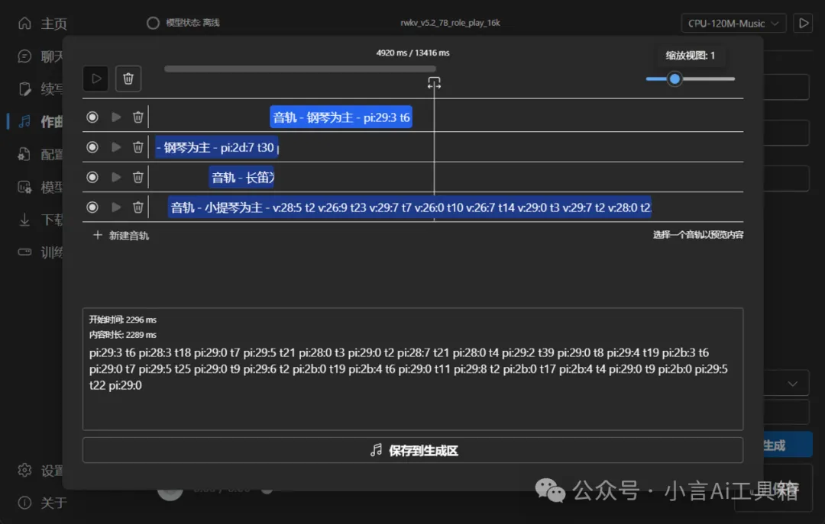The height and width of the screenshot is (524, 825).
Task: Select the 音轨 - 长笛 clip
Action: pos(241,178)
